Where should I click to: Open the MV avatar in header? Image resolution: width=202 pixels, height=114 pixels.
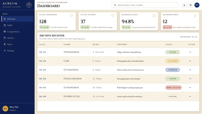197,5
